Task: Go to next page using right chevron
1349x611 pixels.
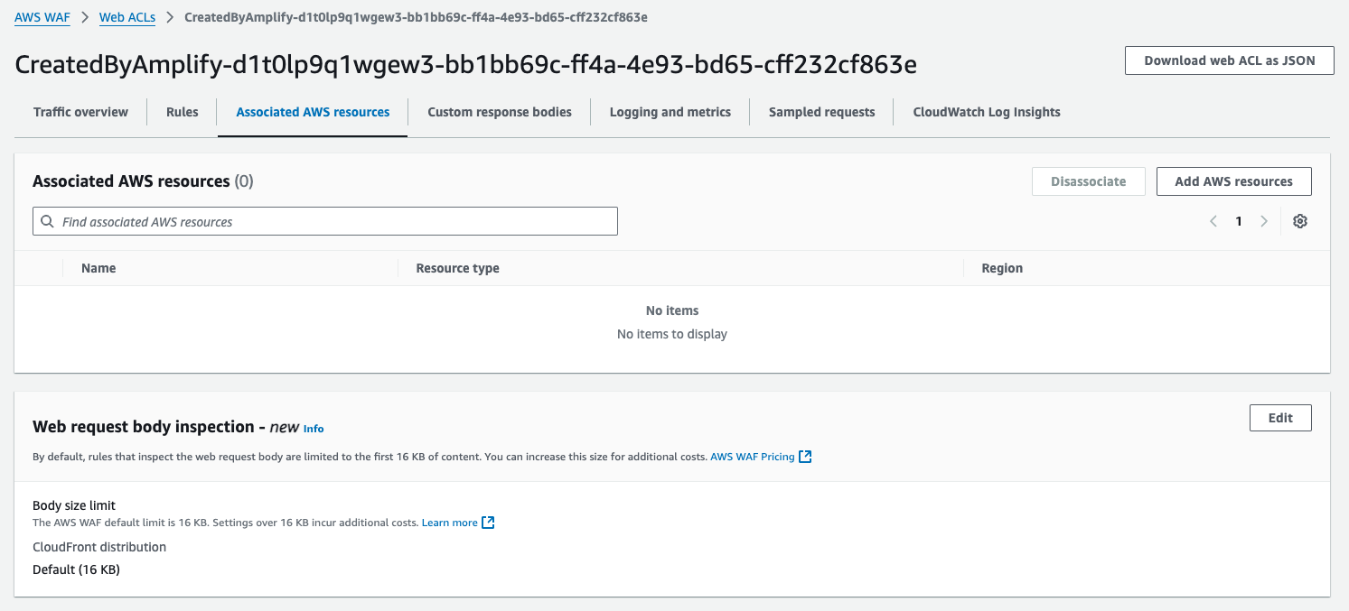Action: [1264, 221]
